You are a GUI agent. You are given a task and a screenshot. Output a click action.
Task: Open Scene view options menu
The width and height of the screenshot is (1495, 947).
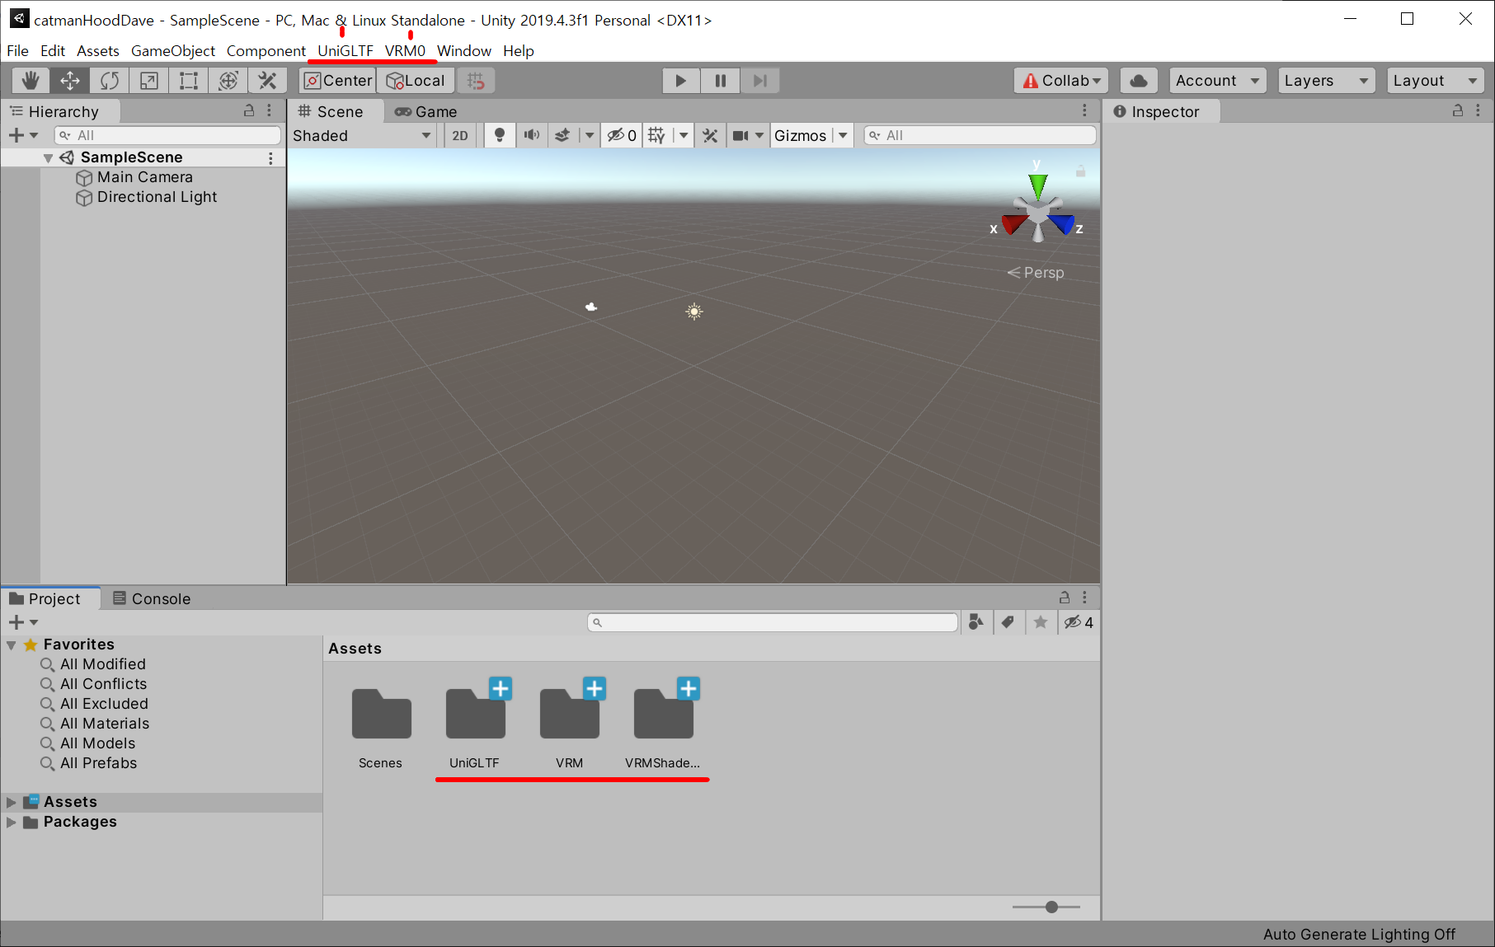click(x=1084, y=110)
